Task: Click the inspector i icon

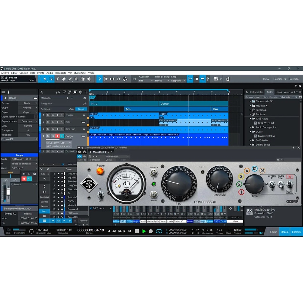Action: pyautogui.click(x=8, y=92)
